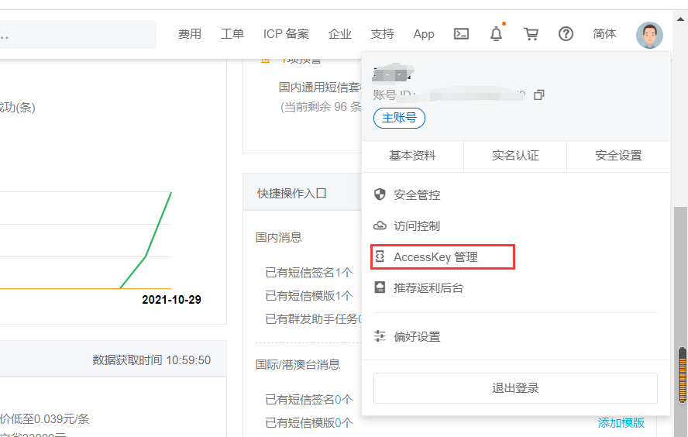Screen dimensions: 688x437
Task: Open the shopping cart icon
Action: (x=531, y=34)
